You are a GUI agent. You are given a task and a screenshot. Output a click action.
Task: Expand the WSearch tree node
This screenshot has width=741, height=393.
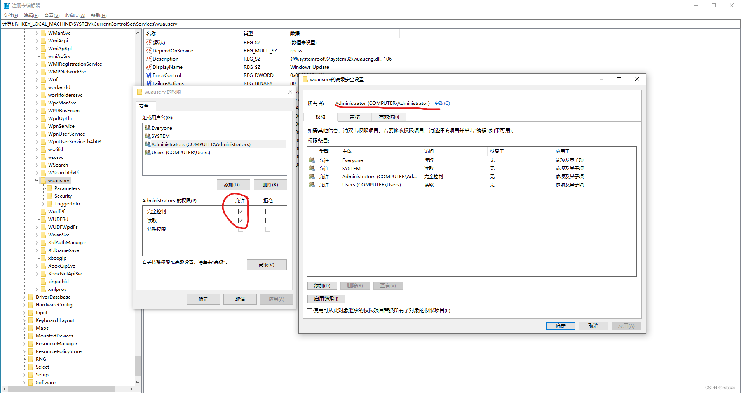37,165
